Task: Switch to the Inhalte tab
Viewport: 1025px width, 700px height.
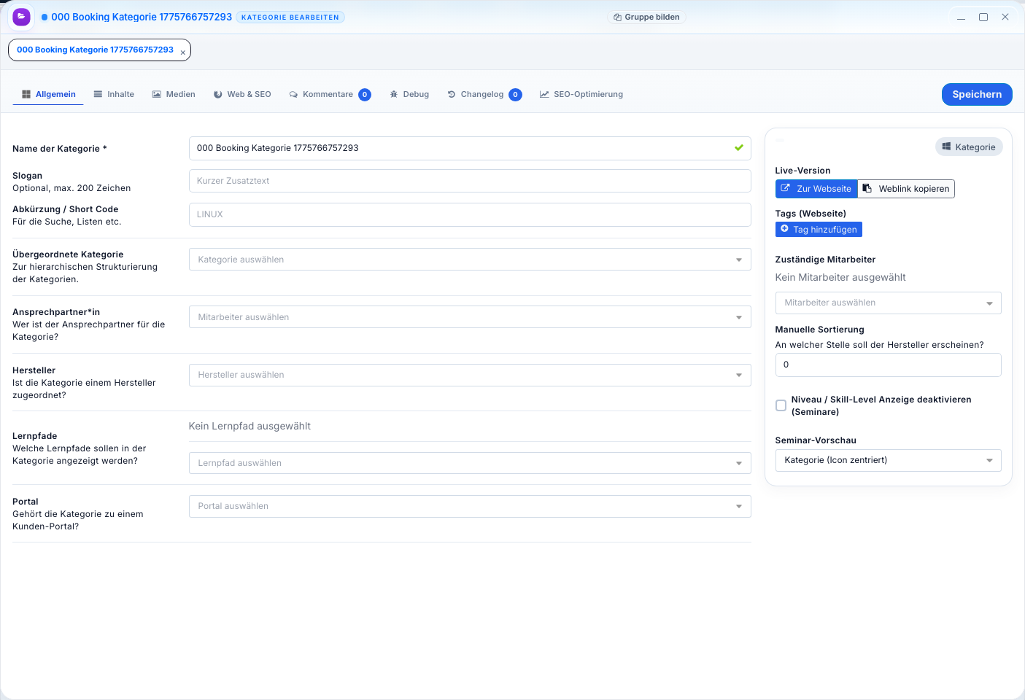Action: (114, 95)
